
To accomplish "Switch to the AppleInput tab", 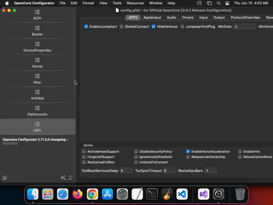I will pos(152,17).
